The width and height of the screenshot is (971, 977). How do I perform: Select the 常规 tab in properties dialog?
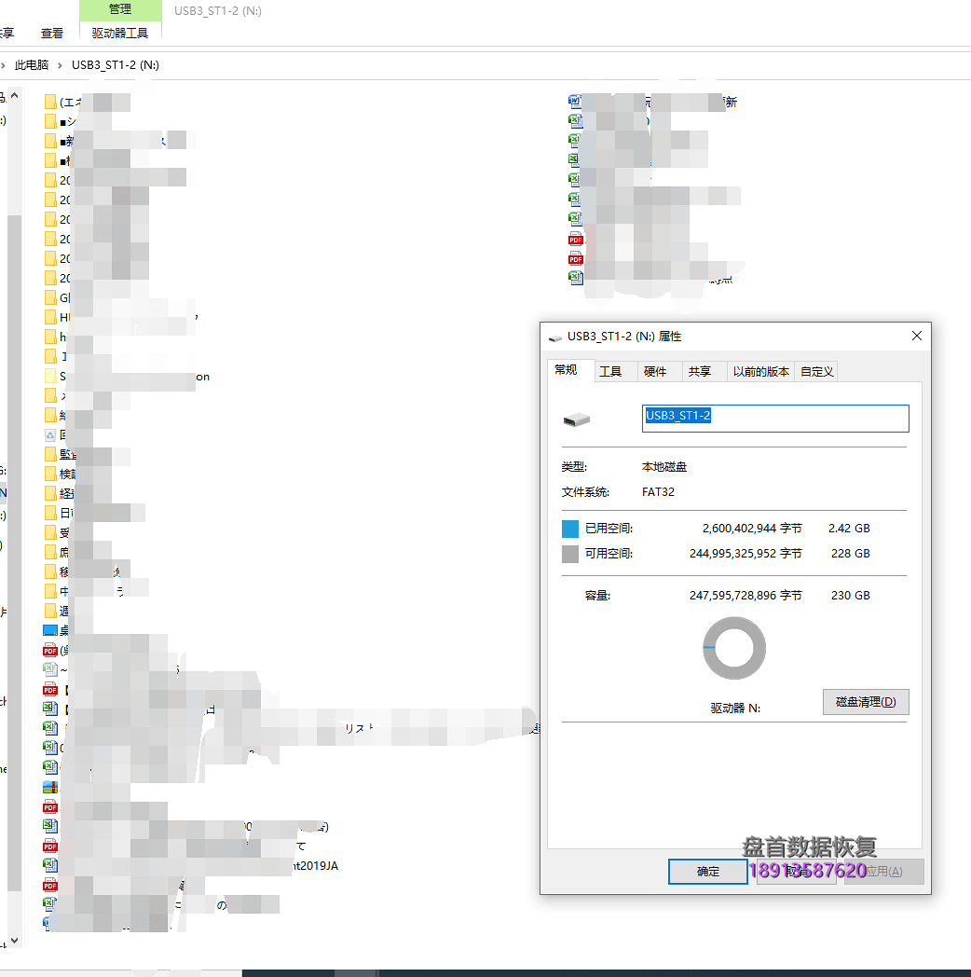tap(566, 370)
